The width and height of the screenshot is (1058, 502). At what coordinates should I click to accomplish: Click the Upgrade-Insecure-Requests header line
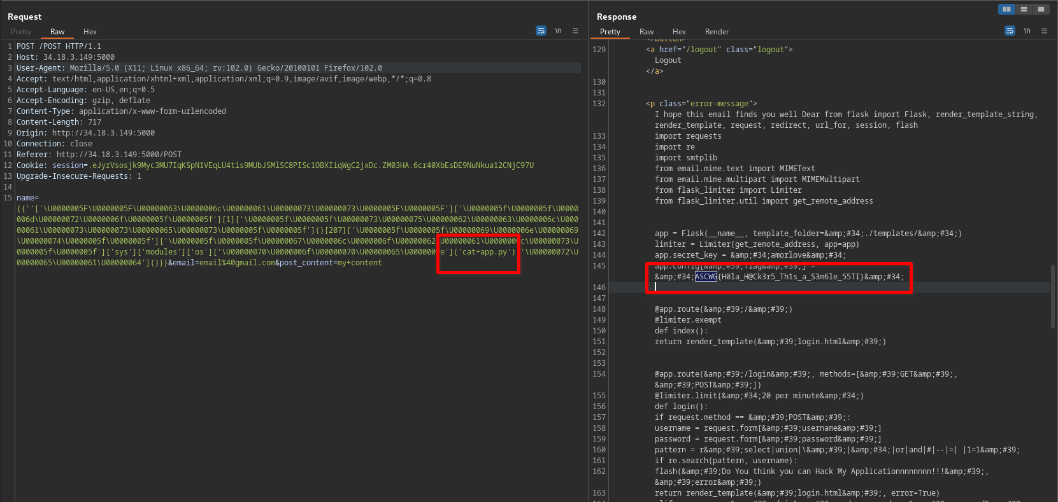pyautogui.click(x=79, y=176)
